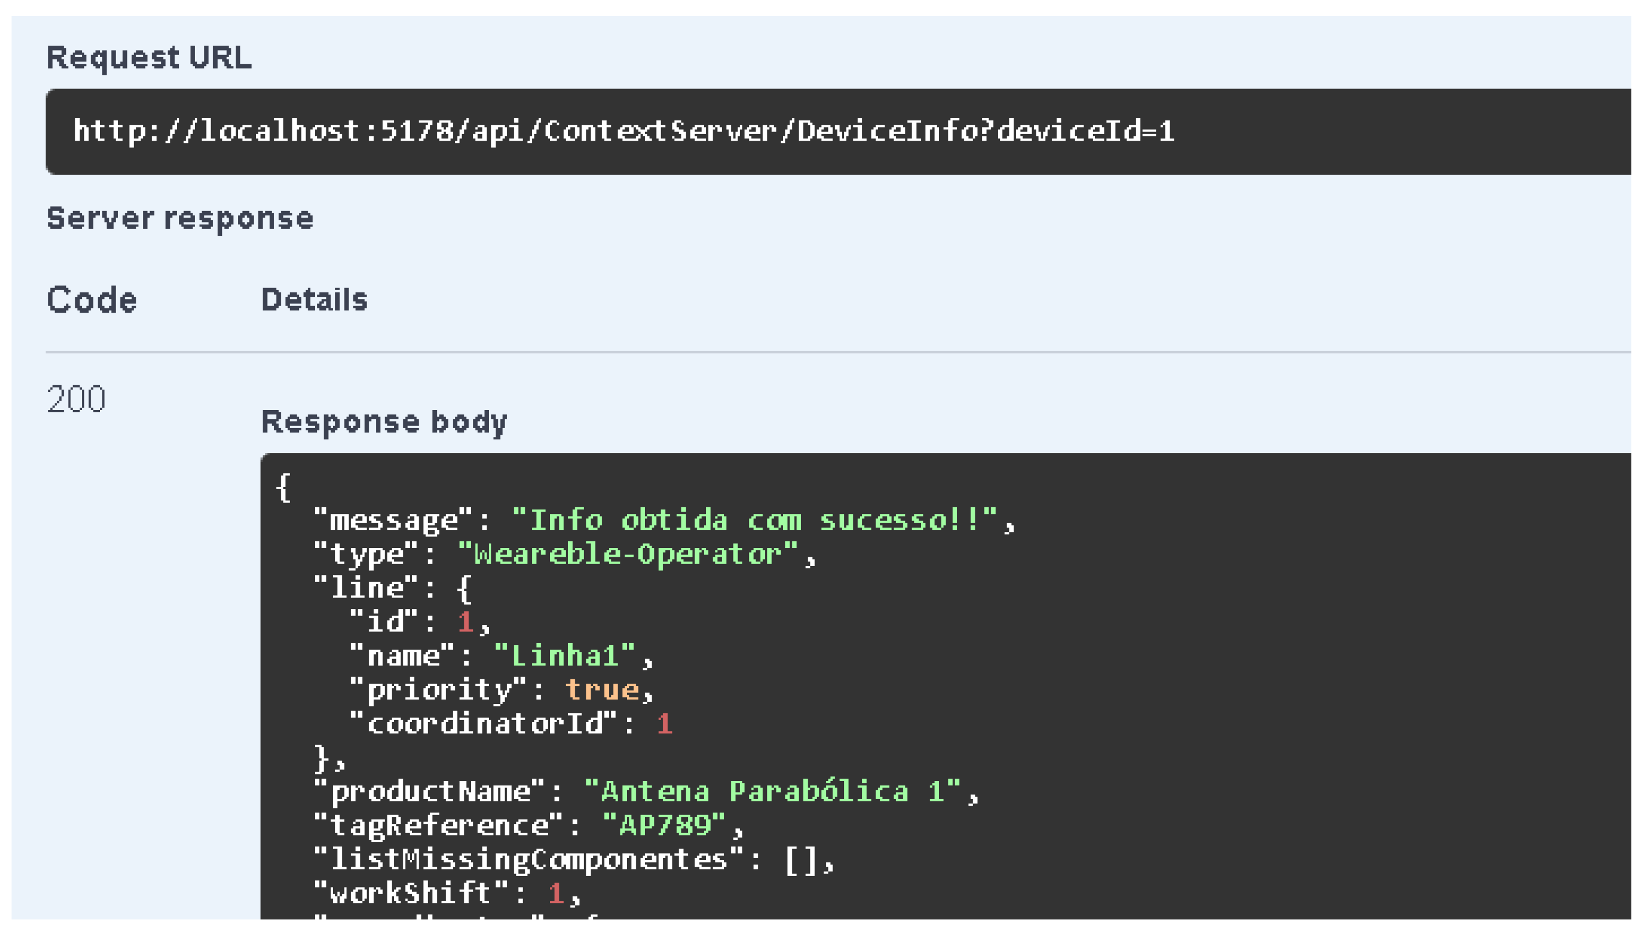Click the "Info obtida com sucesso!!" string value
The image size is (1644, 931).
coord(754,520)
